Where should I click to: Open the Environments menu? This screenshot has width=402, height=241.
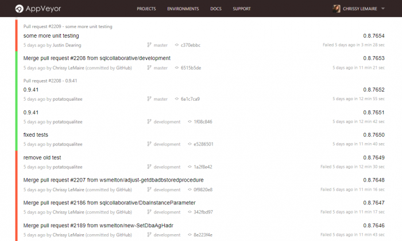[x=183, y=9]
